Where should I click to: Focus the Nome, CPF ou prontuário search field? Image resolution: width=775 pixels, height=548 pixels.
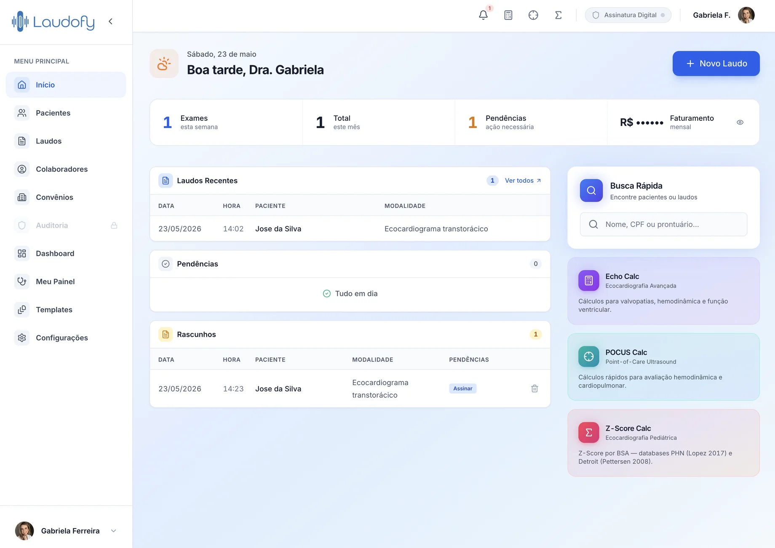point(663,224)
